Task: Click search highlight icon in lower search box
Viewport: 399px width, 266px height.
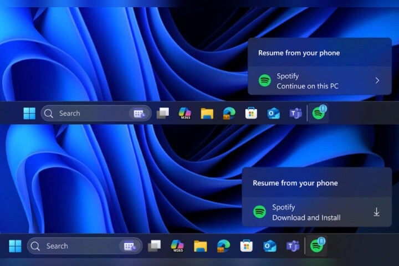Action: (x=129, y=246)
